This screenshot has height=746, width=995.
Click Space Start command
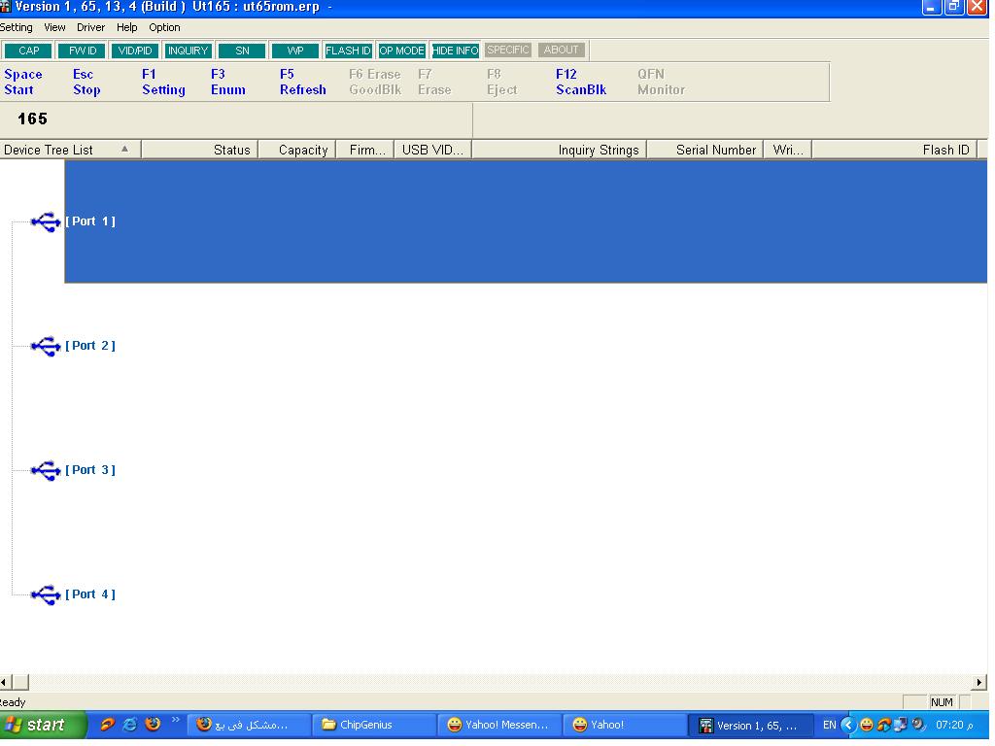point(23,82)
